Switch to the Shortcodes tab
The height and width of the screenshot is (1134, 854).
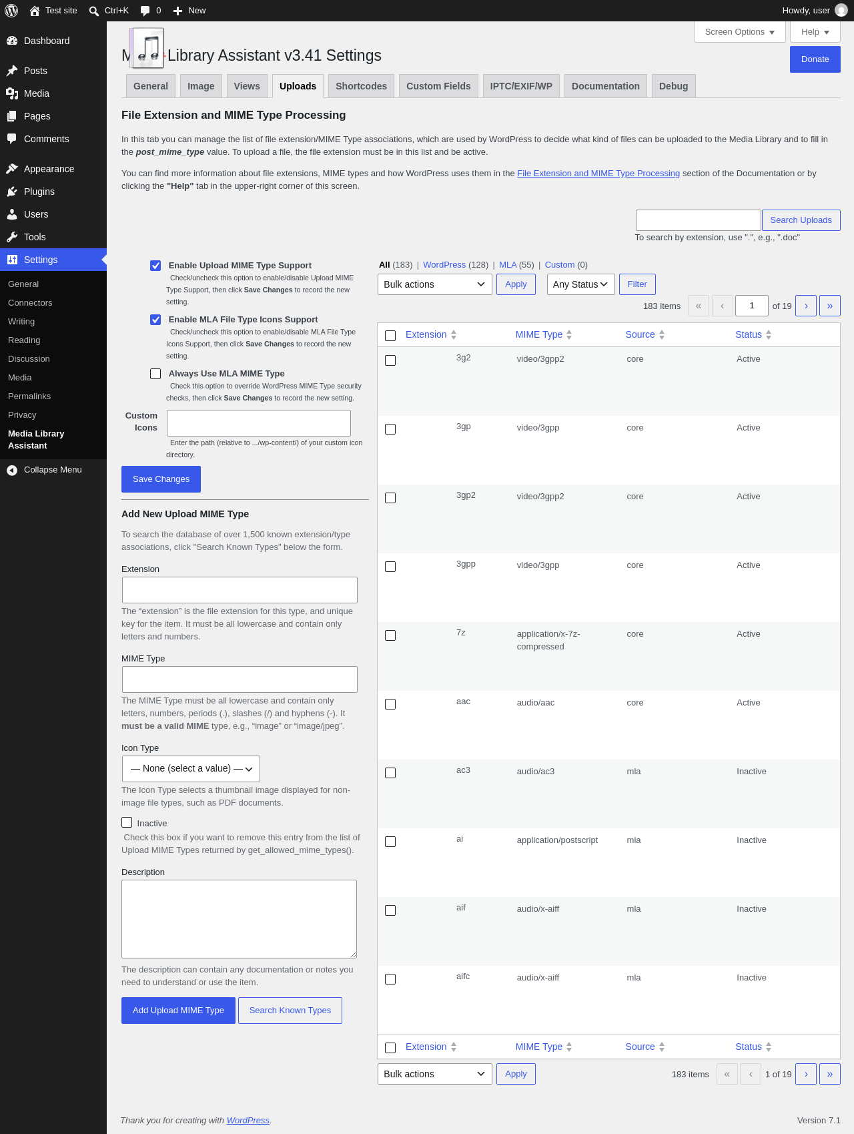point(361,86)
